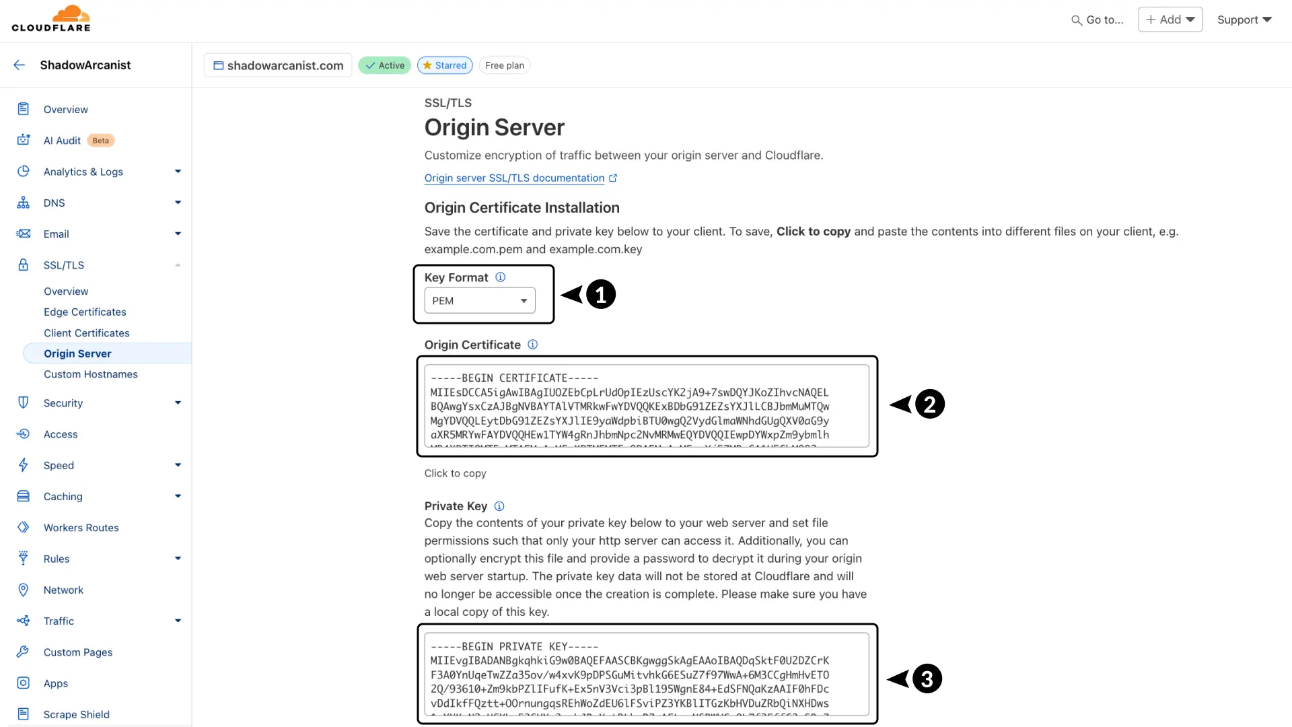Click the AI Audit sidebar icon
Image resolution: width=1292 pixels, height=727 pixels.
(24, 140)
